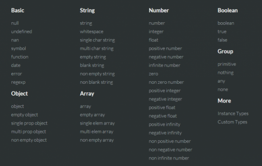This screenshot has height=166, width=262.
Task: Open the regexp type link
Action: point(18,82)
